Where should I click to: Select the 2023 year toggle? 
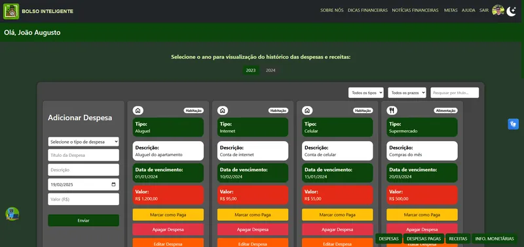click(x=251, y=71)
